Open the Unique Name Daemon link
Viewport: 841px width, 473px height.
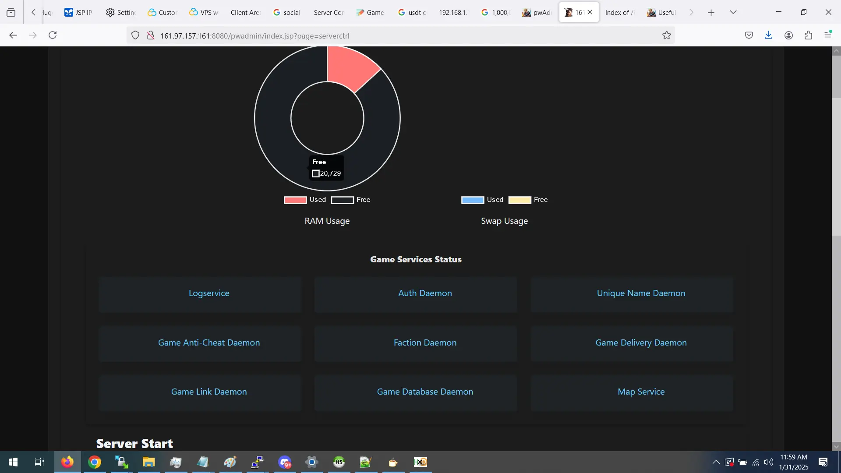click(641, 293)
